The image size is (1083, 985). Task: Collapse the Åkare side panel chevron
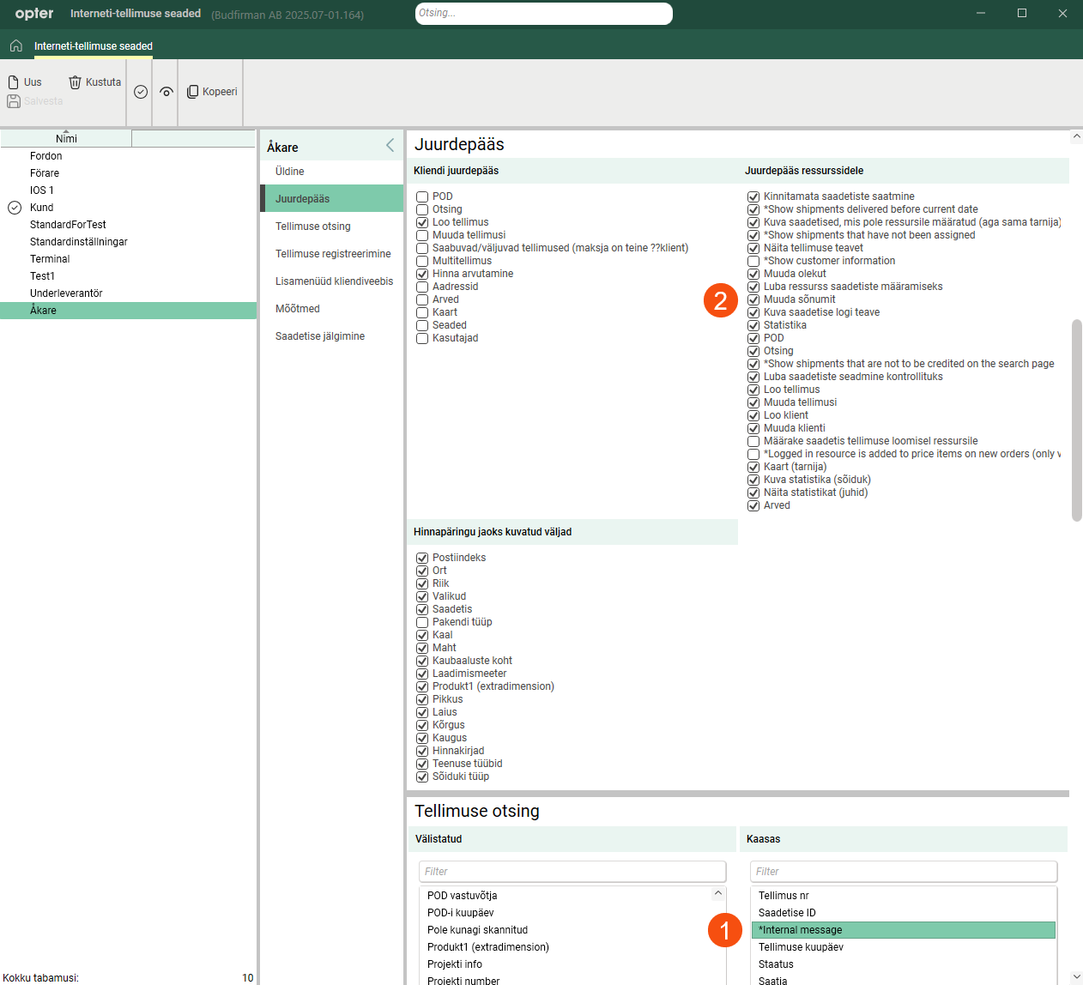(390, 146)
